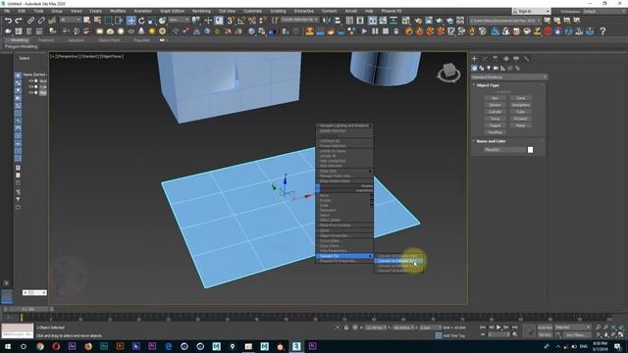Select the Lights category icon

[489, 69]
